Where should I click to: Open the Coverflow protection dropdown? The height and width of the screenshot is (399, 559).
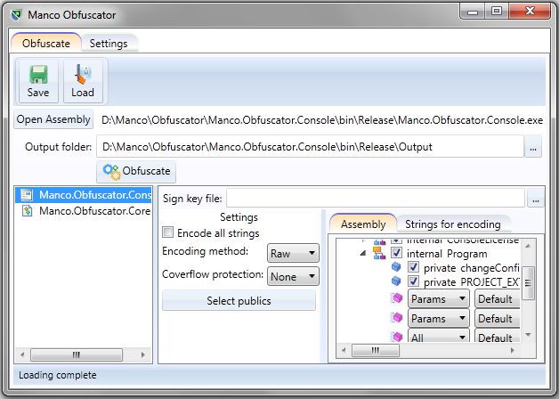[x=293, y=276]
